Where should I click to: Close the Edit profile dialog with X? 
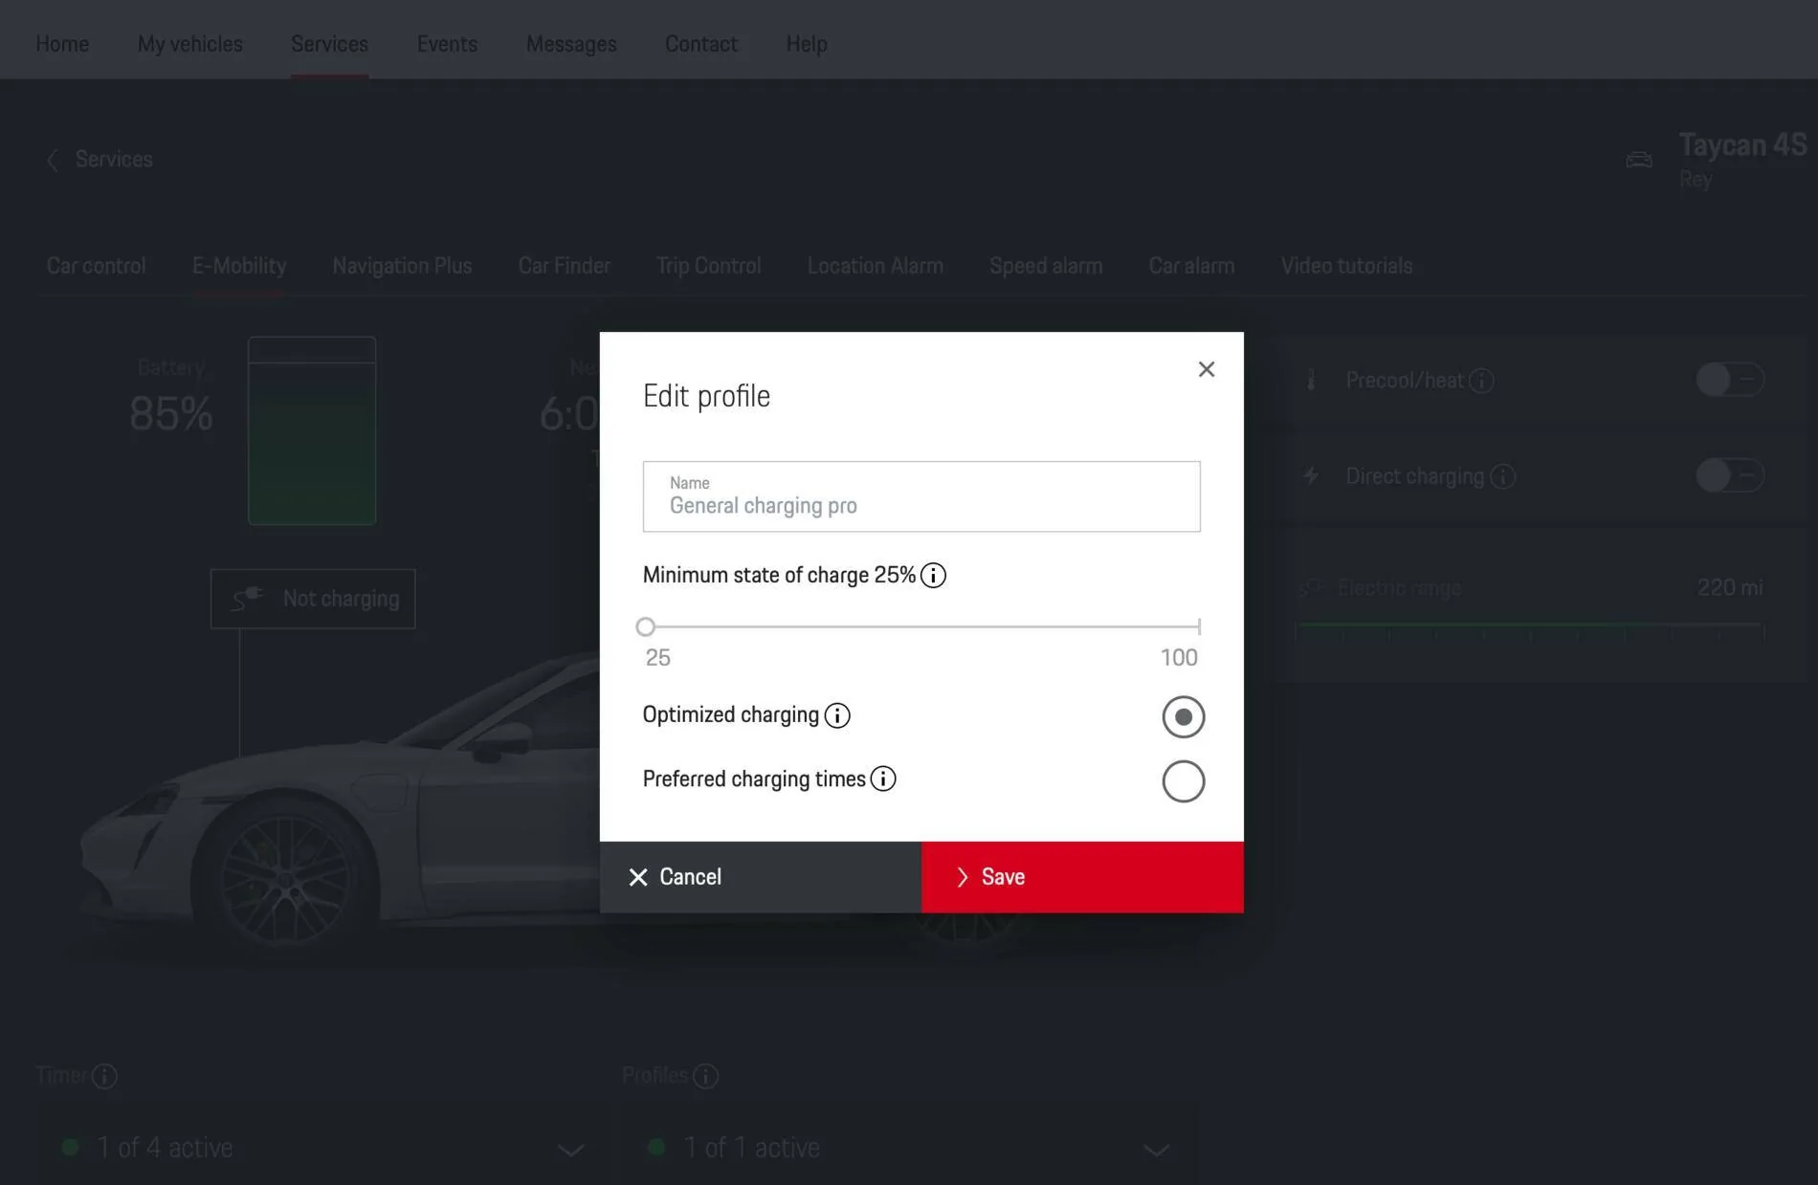pos(1206,369)
